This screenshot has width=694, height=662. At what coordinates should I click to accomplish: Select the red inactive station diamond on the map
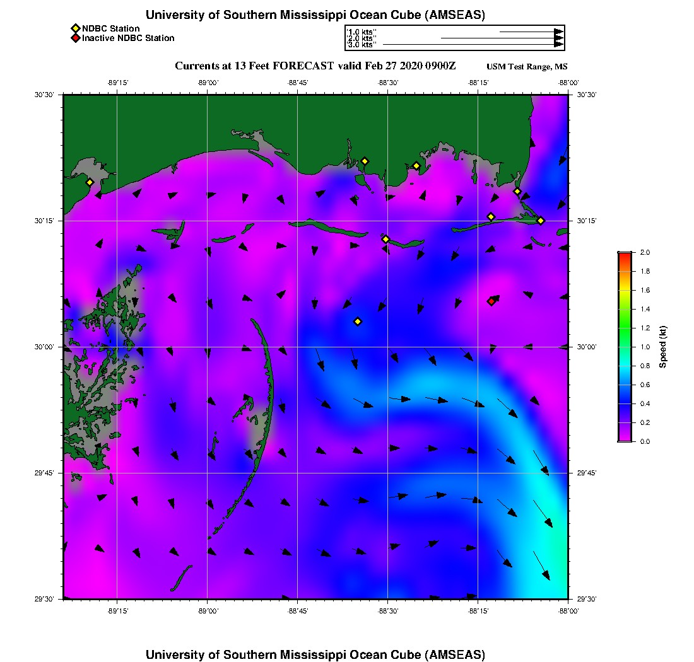(x=491, y=301)
